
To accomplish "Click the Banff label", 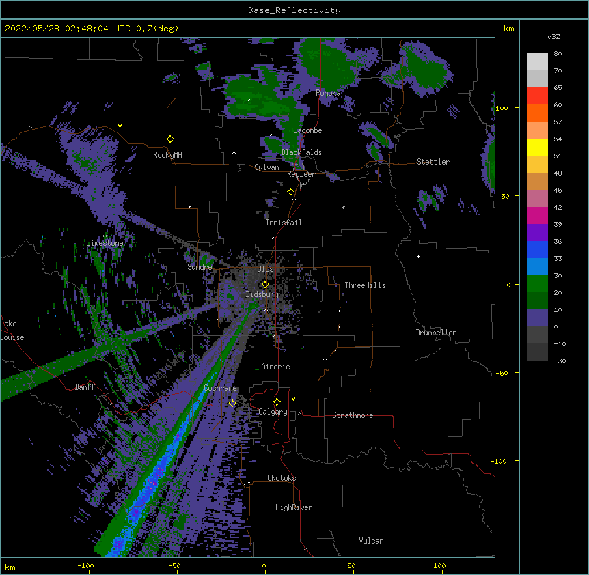I will click(x=85, y=387).
